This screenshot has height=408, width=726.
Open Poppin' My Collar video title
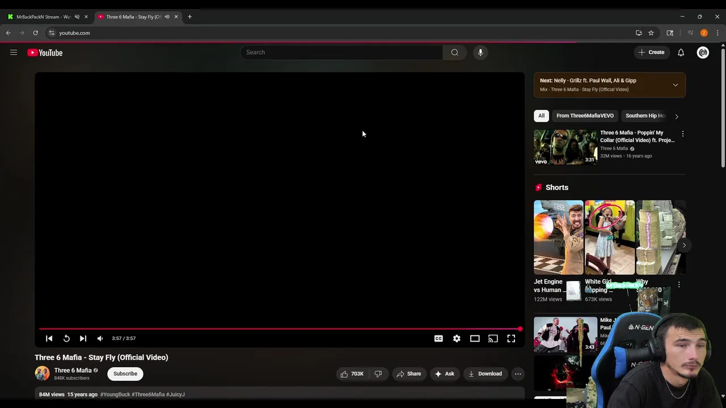click(x=637, y=137)
